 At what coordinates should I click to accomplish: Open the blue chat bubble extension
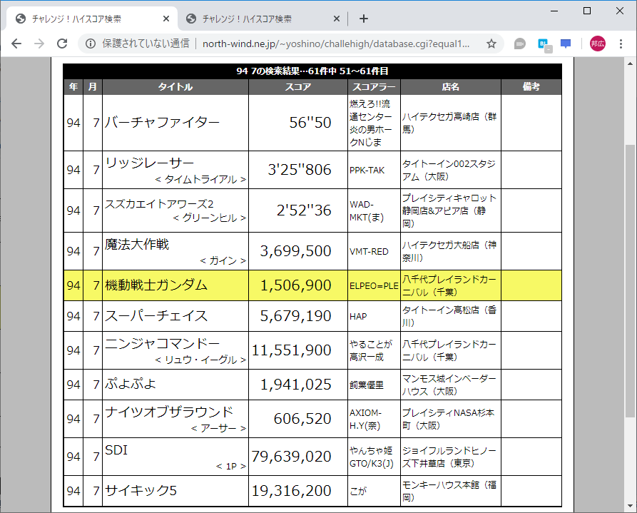tap(566, 44)
